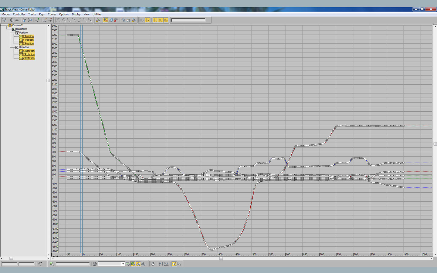Open the Utilities menu
The height and width of the screenshot is (273, 437).
point(97,14)
